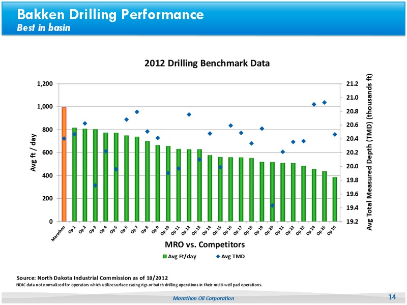Click the Avg TMD diamond above Op 14
The width and height of the screenshot is (407, 305).
pyautogui.click(x=210, y=134)
